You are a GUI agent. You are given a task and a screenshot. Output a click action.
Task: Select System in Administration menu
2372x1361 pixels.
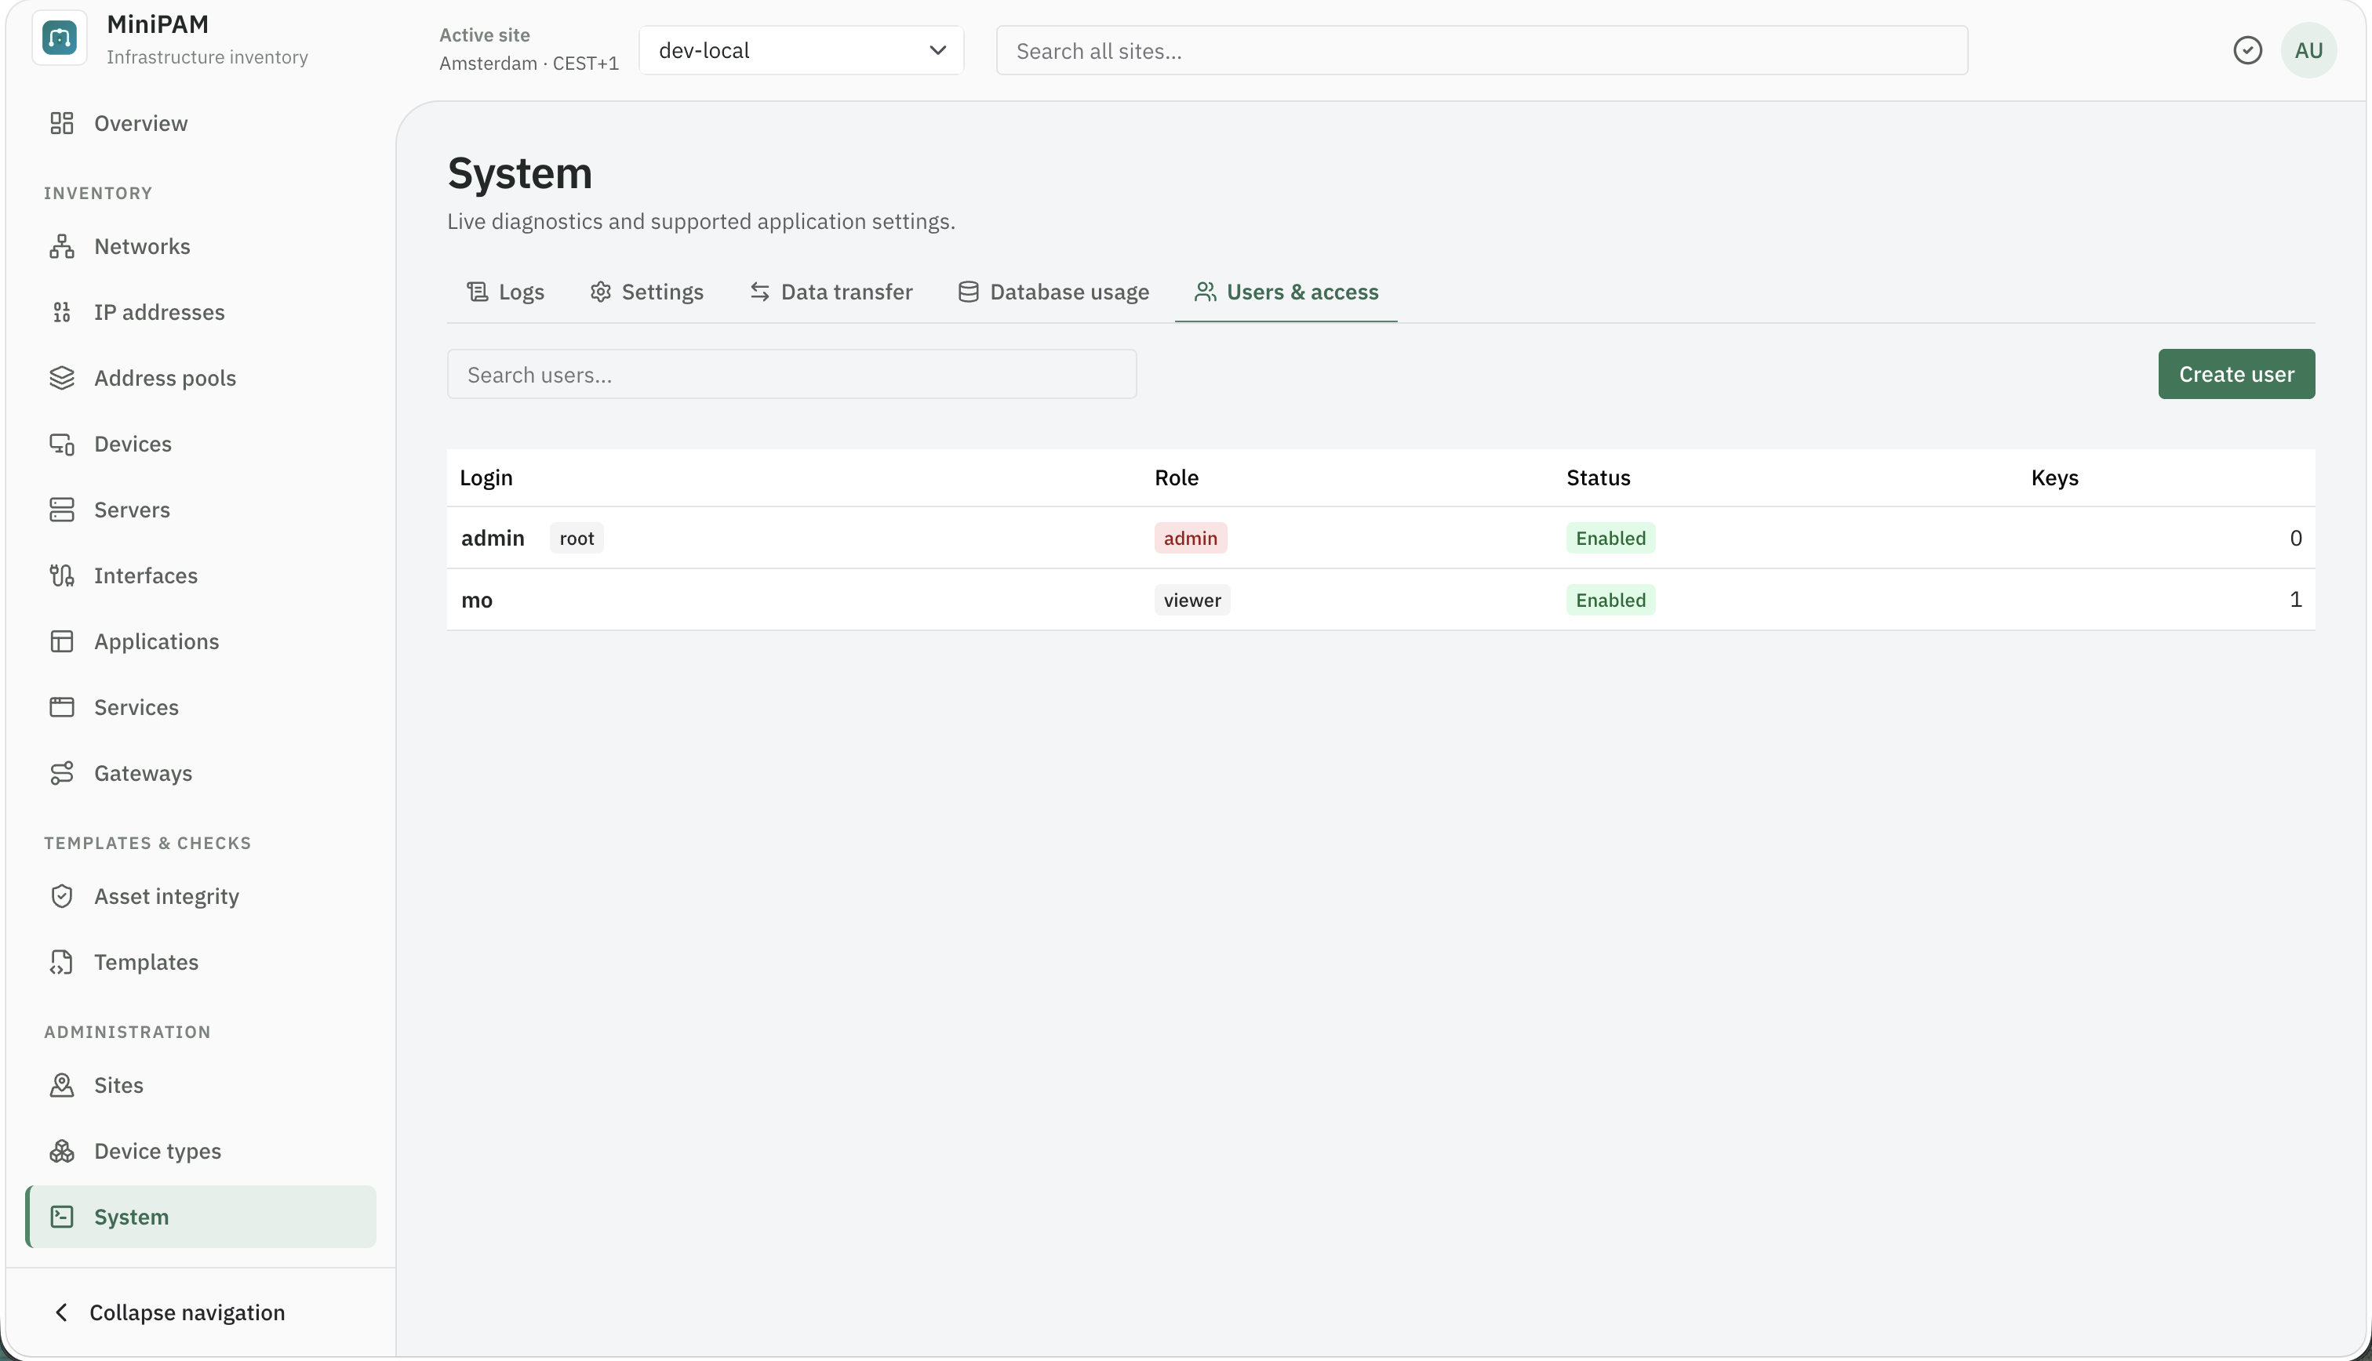[201, 1217]
